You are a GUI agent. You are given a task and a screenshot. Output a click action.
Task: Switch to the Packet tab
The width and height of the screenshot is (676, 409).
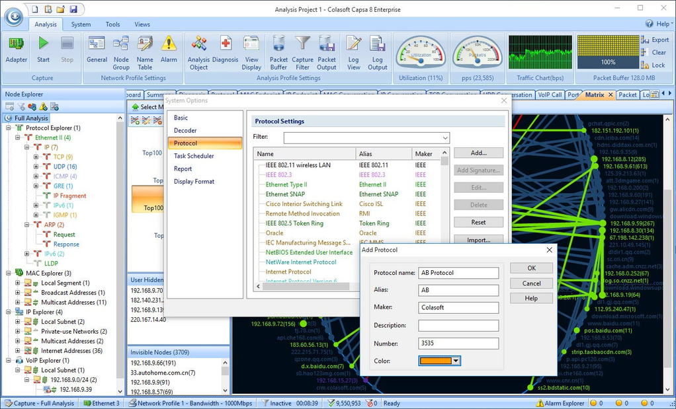click(627, 94)
